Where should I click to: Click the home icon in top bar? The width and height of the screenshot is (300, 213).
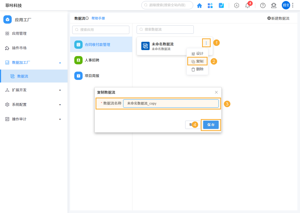pos(199,5)
